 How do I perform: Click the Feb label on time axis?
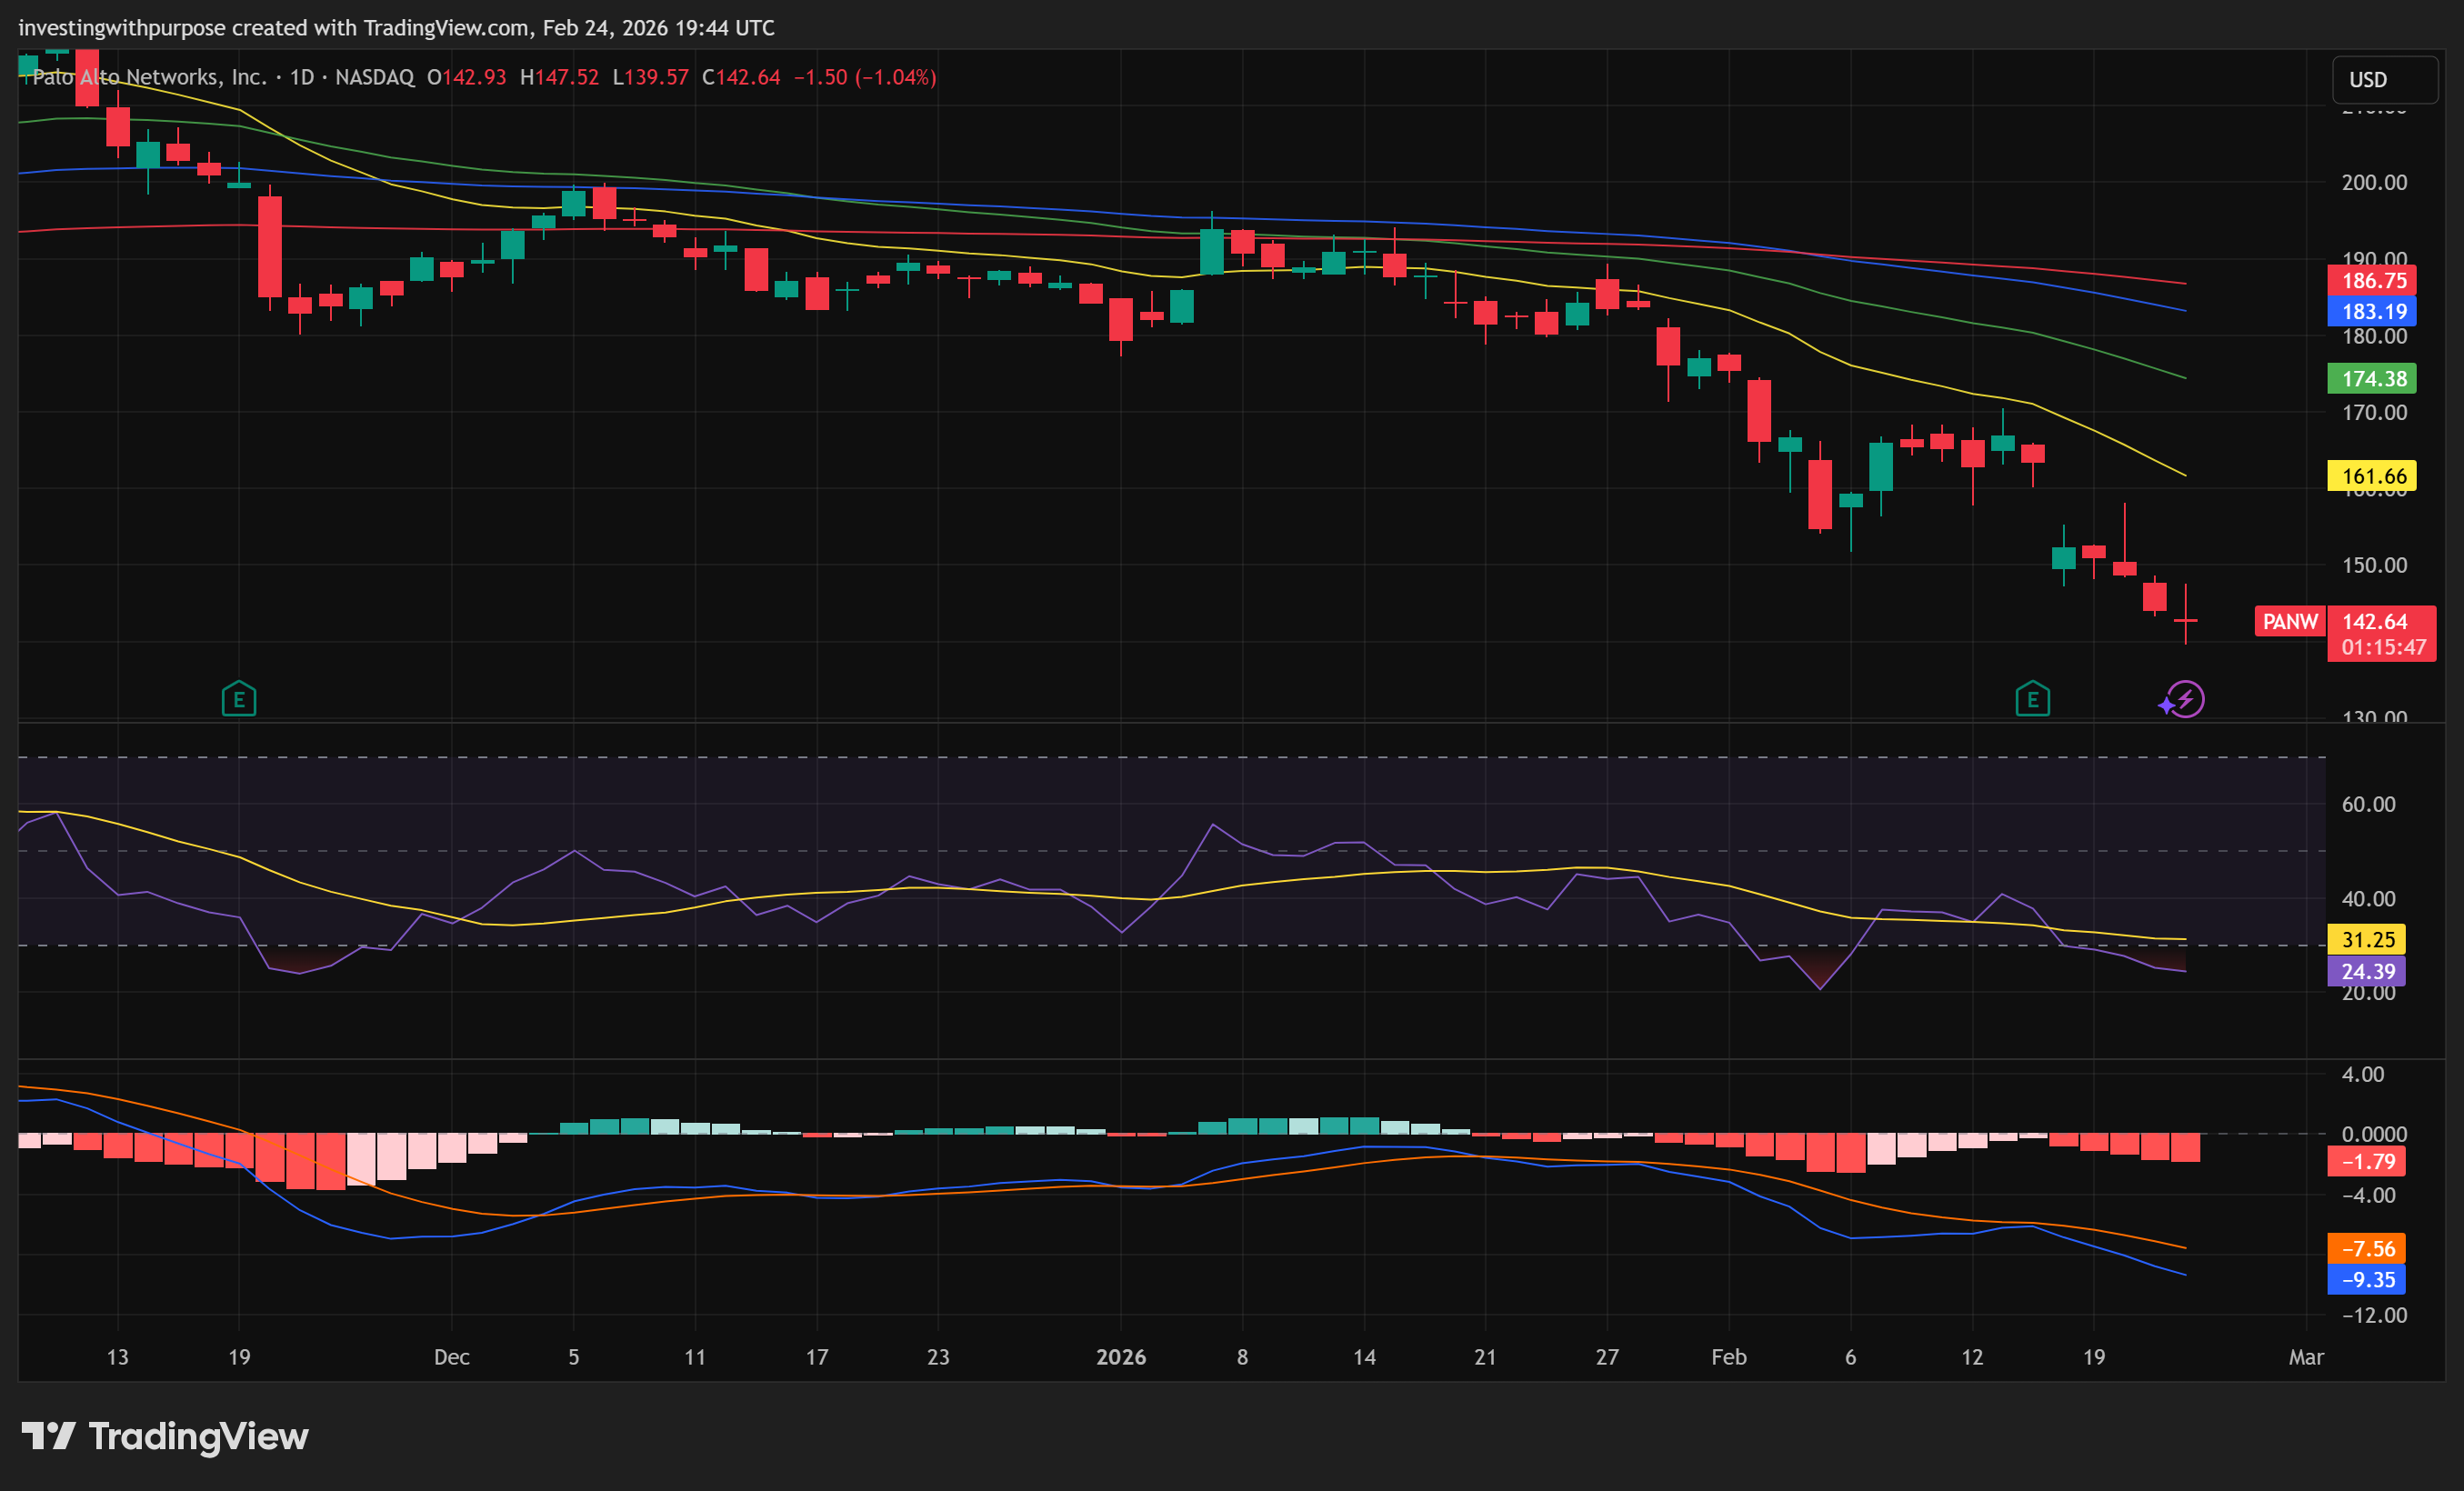tap(1728, 1357)
